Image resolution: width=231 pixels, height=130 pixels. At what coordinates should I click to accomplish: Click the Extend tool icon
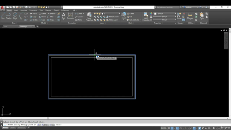[x=48, y=14]
